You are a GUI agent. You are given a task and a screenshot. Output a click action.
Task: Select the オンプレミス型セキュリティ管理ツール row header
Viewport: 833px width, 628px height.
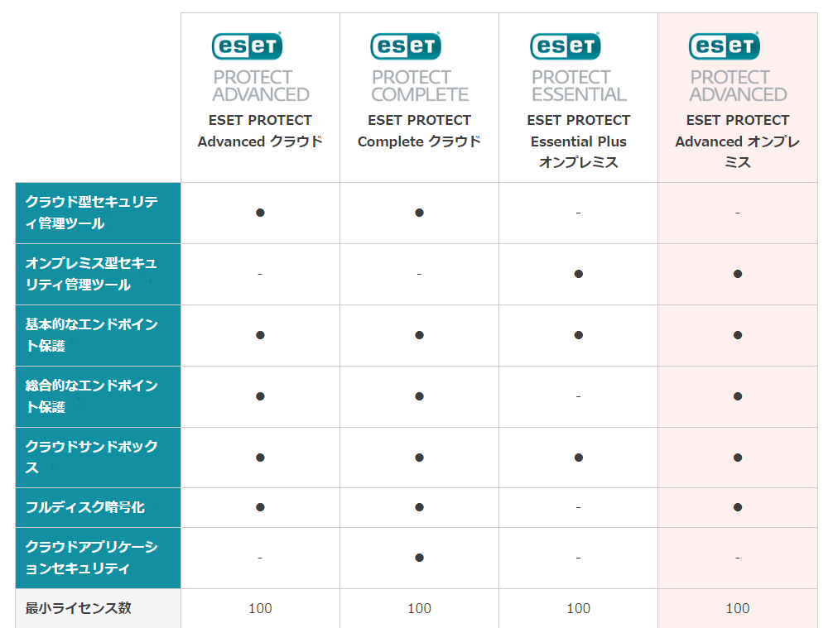(x=99, y=274)
